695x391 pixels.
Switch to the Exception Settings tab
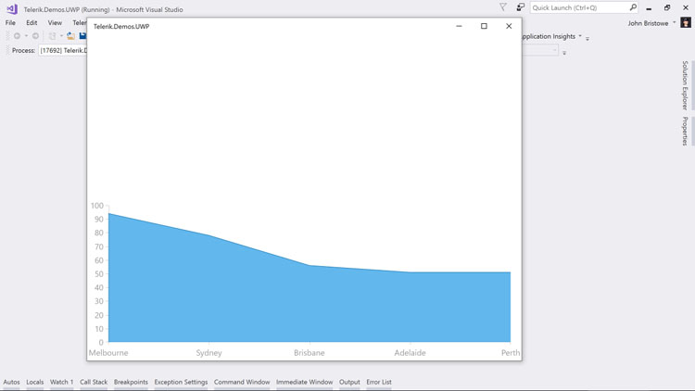[181, 382]
